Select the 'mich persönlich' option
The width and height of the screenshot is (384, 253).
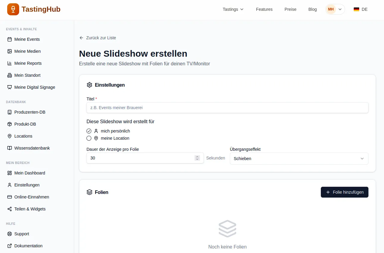coord(89,131)
